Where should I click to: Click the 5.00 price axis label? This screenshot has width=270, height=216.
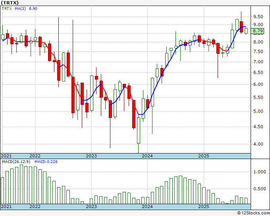point(258,111)
